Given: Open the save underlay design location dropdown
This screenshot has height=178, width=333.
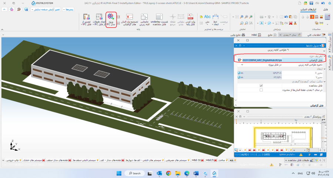Looking at the screenshot, I should (x=242, y=64).
